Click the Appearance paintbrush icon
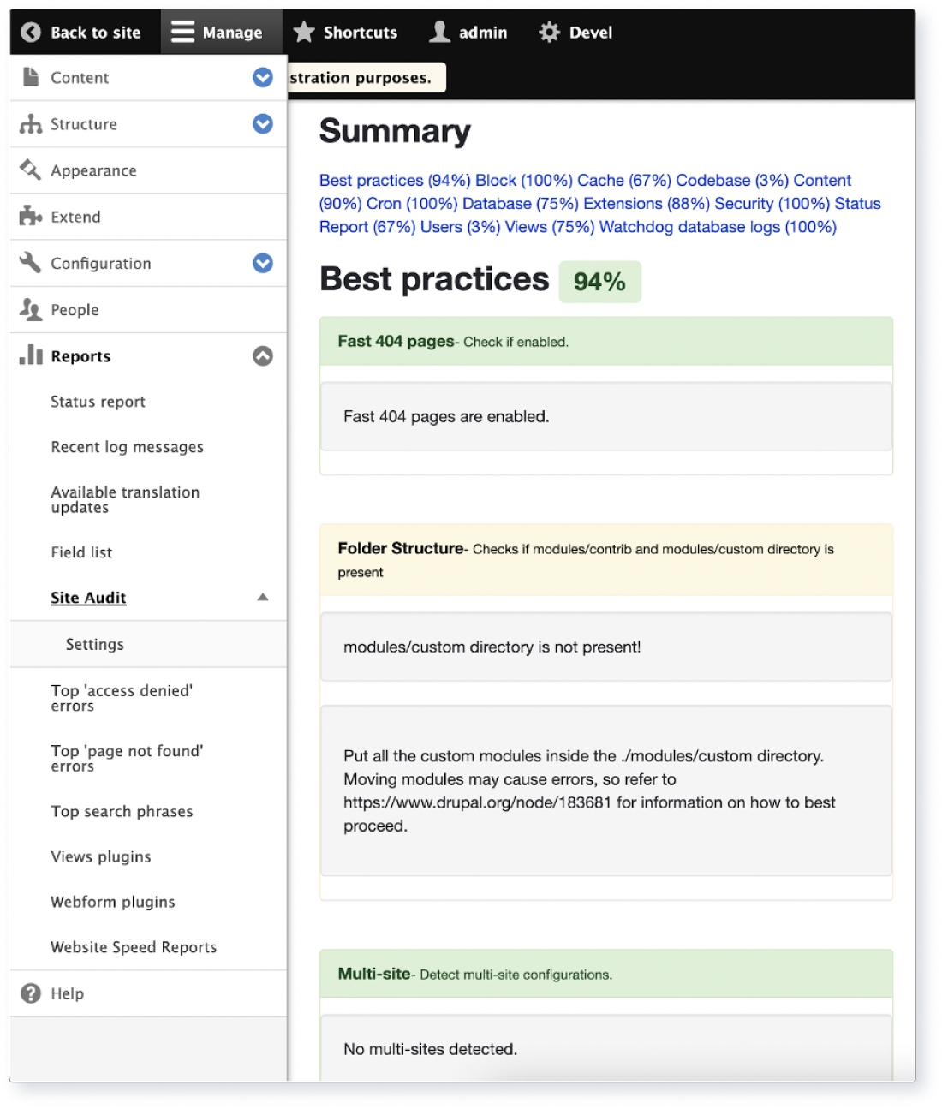942x1109 pixels. [31, 170]
